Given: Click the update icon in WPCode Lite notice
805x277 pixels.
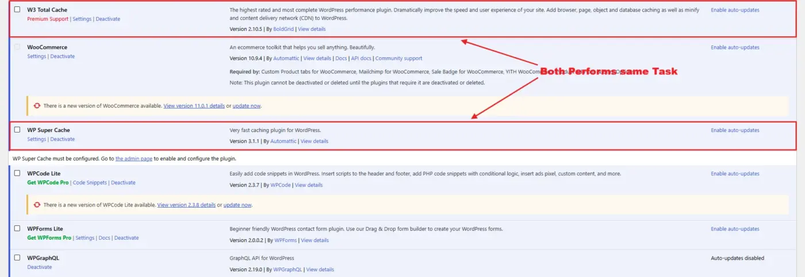Looking at the screenshot, I should [37, 205].
